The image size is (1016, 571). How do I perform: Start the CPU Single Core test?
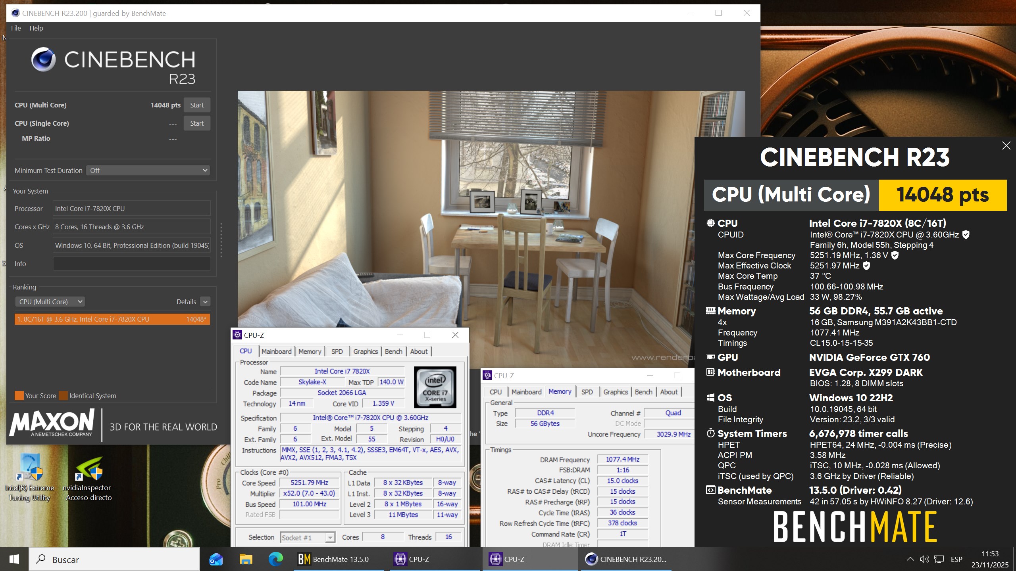[x=196, y=123]
